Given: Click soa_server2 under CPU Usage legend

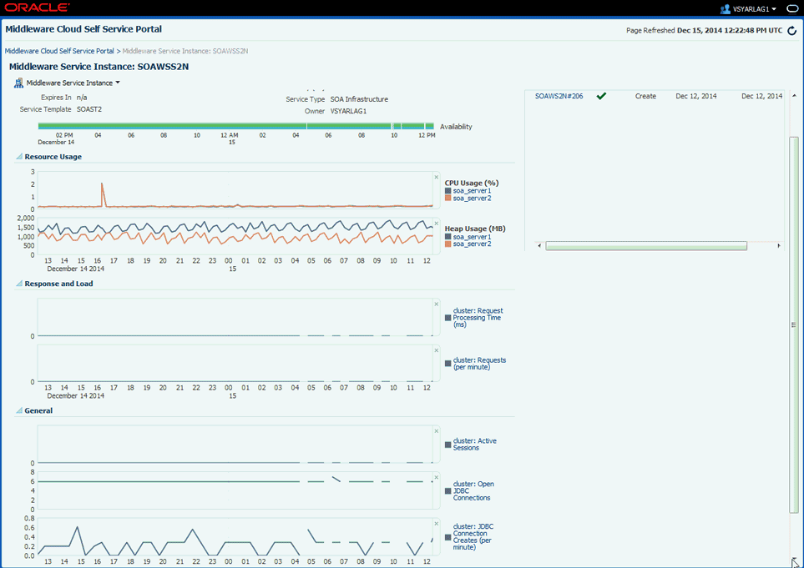Looking at the screenshot, I should point(472,199).
